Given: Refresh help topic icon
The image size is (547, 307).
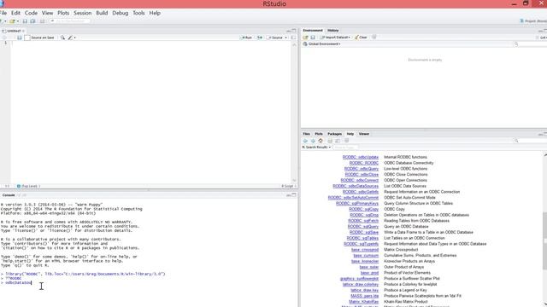Looking at the screenshot, I should 347,141.
